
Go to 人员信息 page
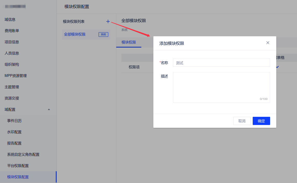click(12, 53)
